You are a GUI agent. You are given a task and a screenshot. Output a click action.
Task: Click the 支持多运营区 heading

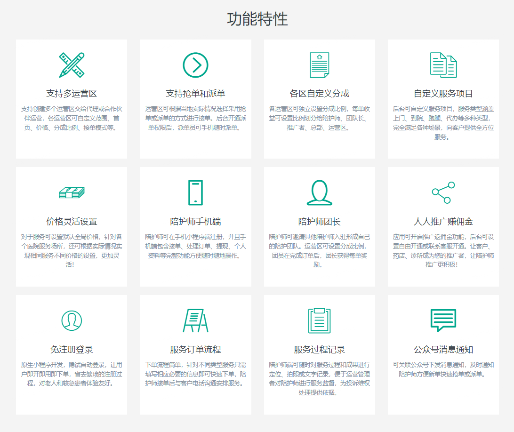point(72,94)
